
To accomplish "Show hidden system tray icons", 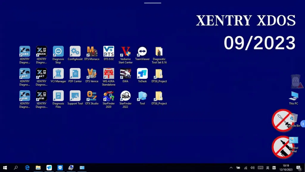I will (231, 168).
